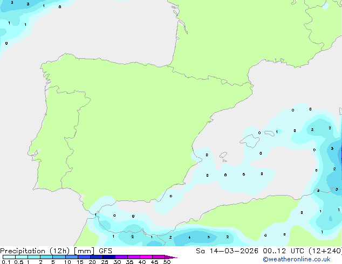Select the 10–15 mm blue legend swatch
The image size is (342, 264).
[x=71, y=257]
